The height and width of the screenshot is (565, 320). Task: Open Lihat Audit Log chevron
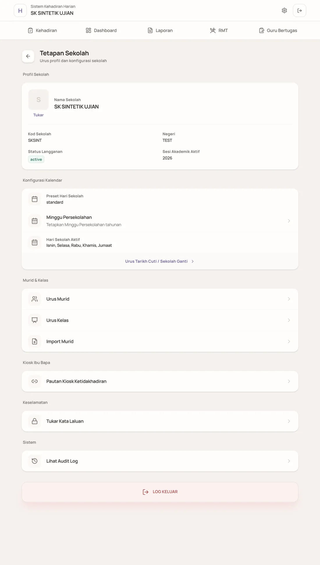click(x=289, y=461)
